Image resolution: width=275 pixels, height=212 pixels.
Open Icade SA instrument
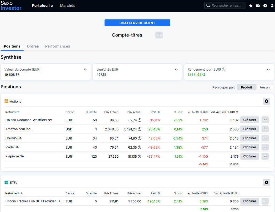pyautogui.click(x=12, y=147)
